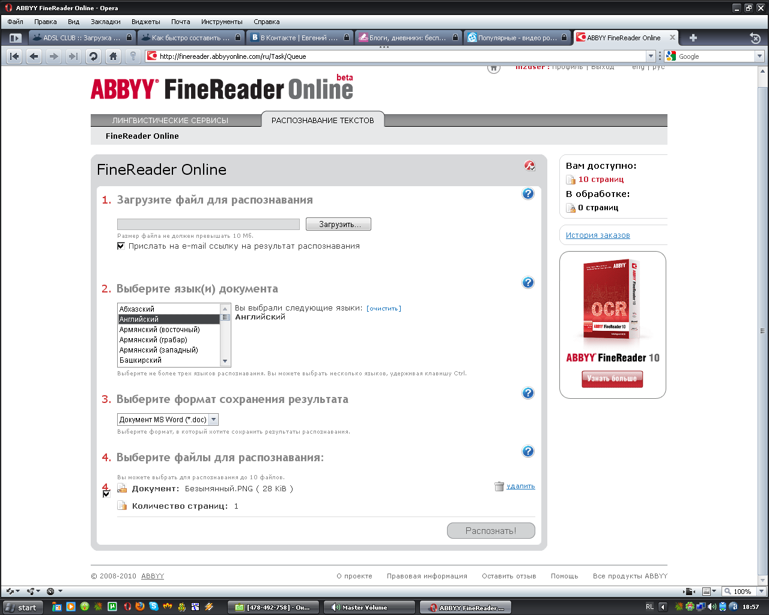This screenshot has width=769, height=615.
Task: Go back with the Back arrow
Action: click(x=34, y=56)
